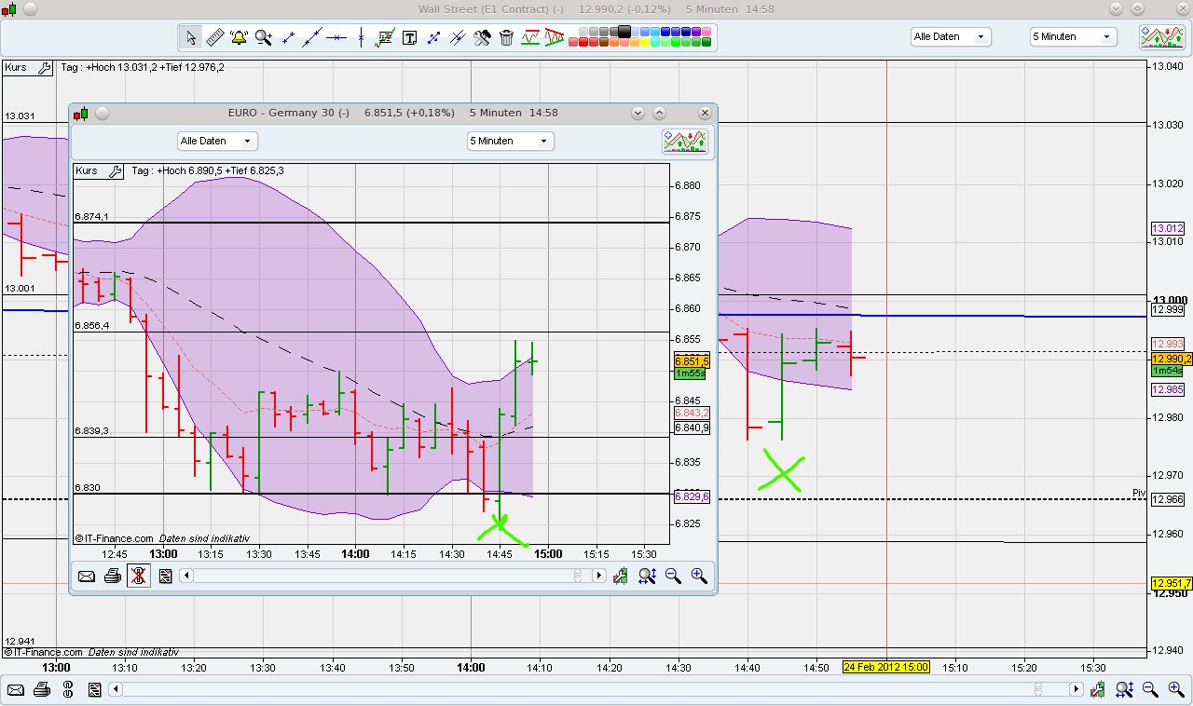Open the price alert bell tool
This screenshot has height=706, width=1193.
point(240,37)
